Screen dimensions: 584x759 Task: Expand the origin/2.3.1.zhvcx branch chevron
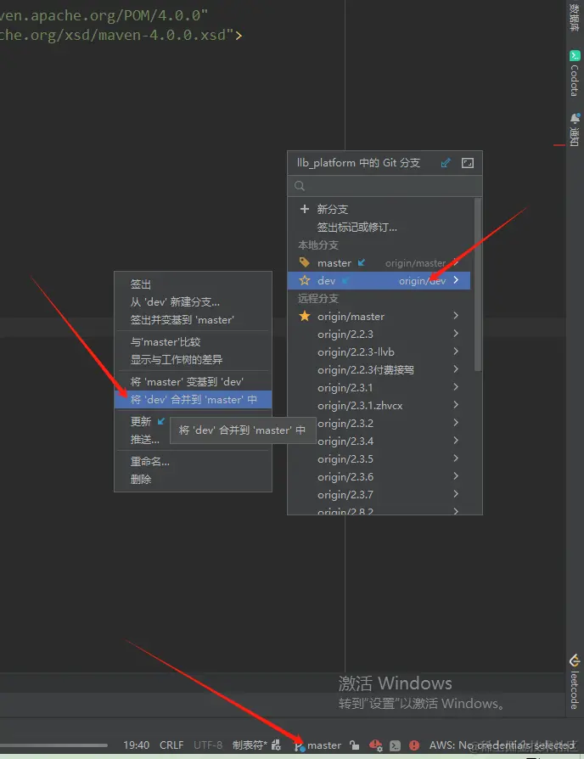456,405
